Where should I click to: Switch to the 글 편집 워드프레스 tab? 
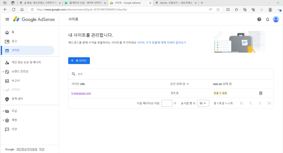pyautogui.click(x=40, y=3)
